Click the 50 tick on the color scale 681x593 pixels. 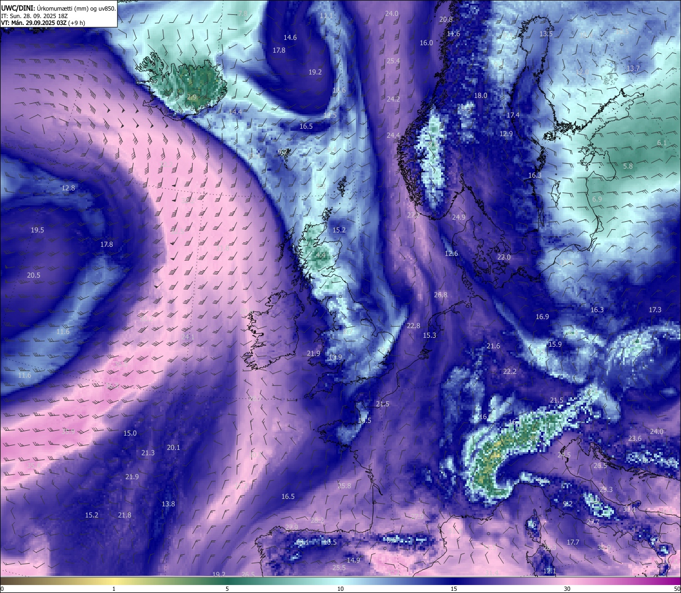click(677, 589)
